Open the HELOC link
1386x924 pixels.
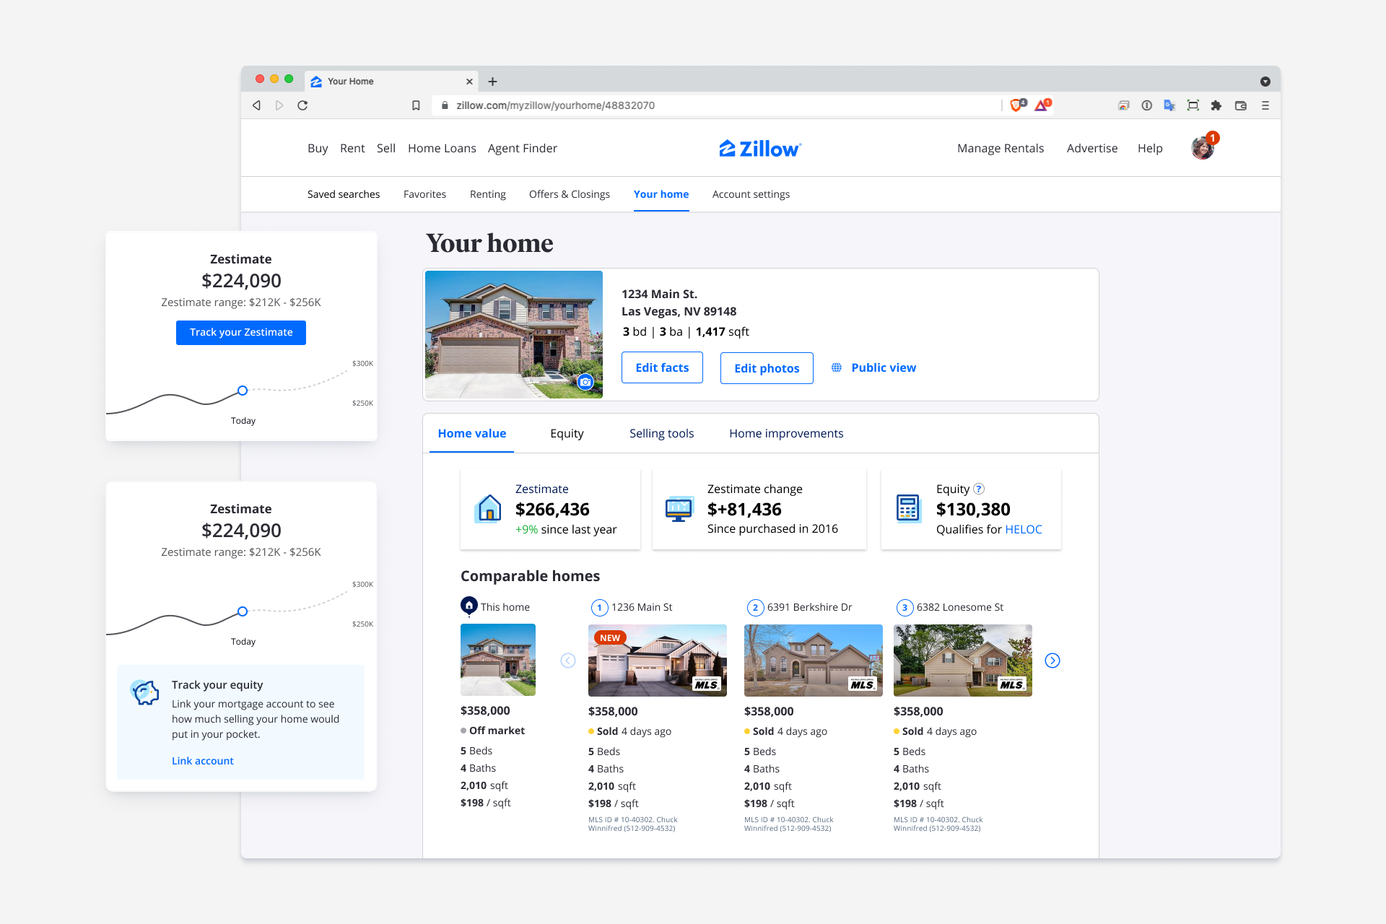(1024, 529)
